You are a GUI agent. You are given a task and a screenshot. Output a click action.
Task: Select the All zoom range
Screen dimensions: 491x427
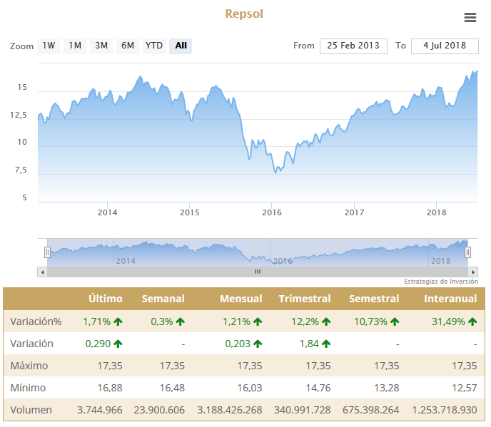coord(181,46)
